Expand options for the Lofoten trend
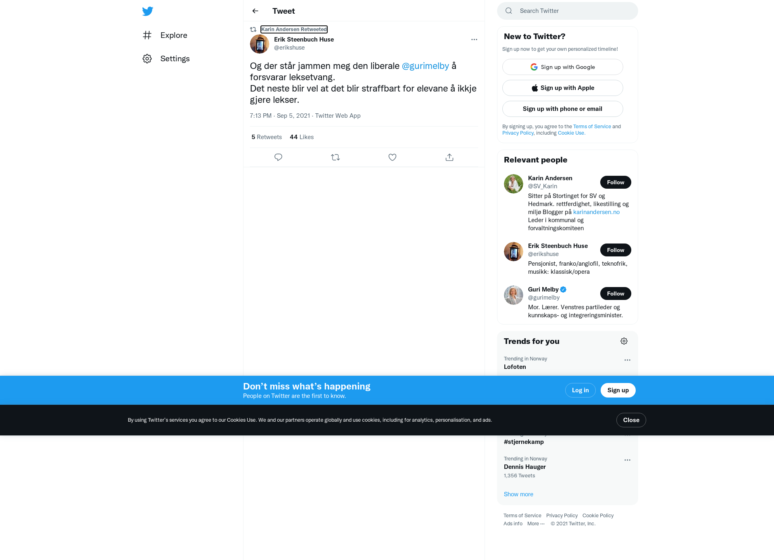The image size is (774, 560). click(627, 360)
